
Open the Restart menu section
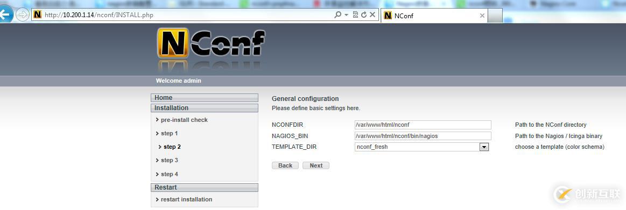(x=205, y=187)
